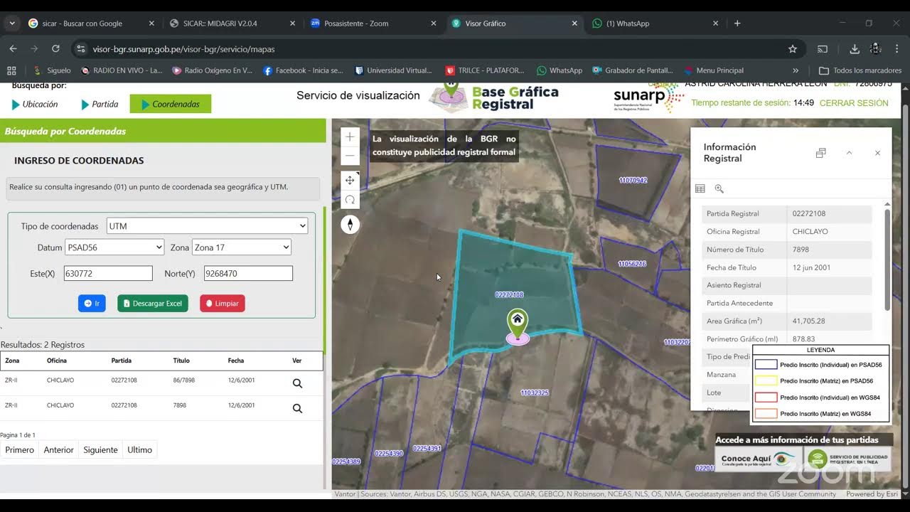The image size is (910, 512).
Task: Dock the Información Registral panel
Action: coord(820,153)
